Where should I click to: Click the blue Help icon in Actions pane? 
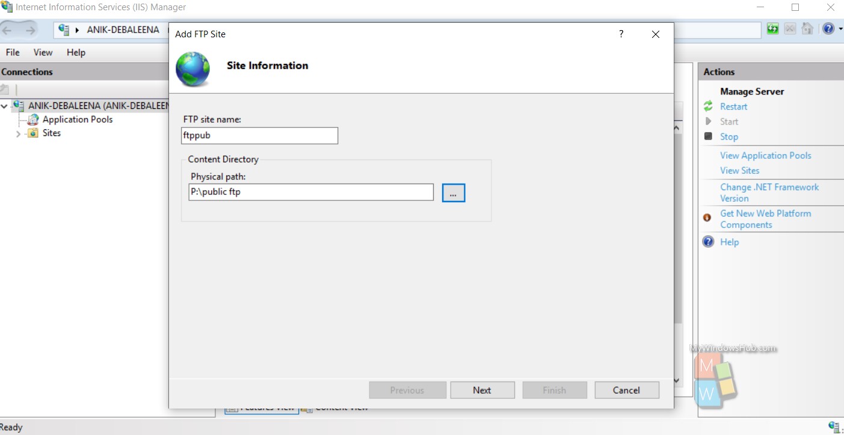[709, 242]
